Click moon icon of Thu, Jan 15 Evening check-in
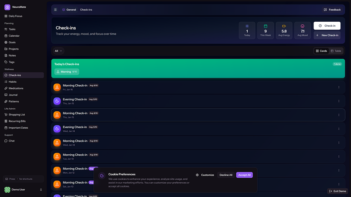Viewport: 351px width, 197px height. (x=57, y=101)
